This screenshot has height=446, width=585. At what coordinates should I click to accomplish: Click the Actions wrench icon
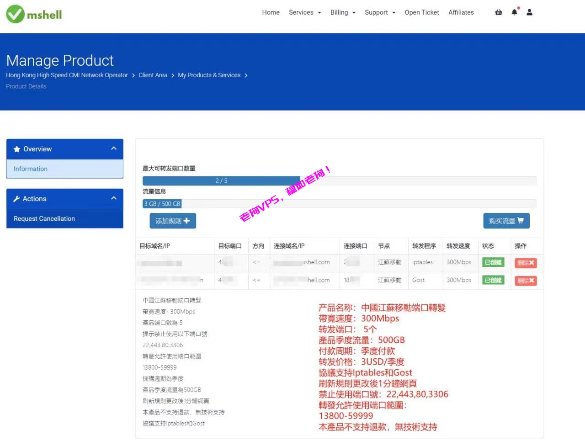coord(16,199)
